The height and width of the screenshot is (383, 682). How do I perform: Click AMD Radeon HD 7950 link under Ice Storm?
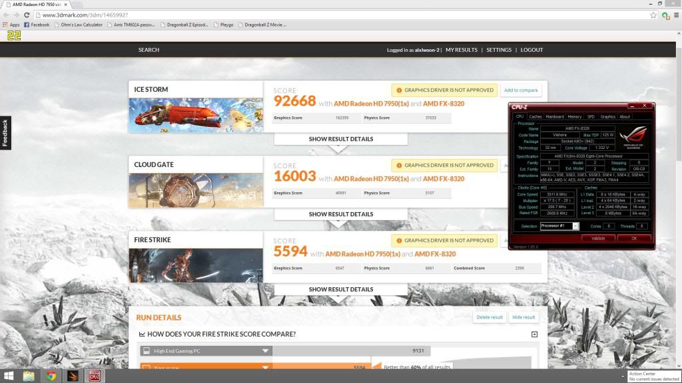(x=371, y=104)
